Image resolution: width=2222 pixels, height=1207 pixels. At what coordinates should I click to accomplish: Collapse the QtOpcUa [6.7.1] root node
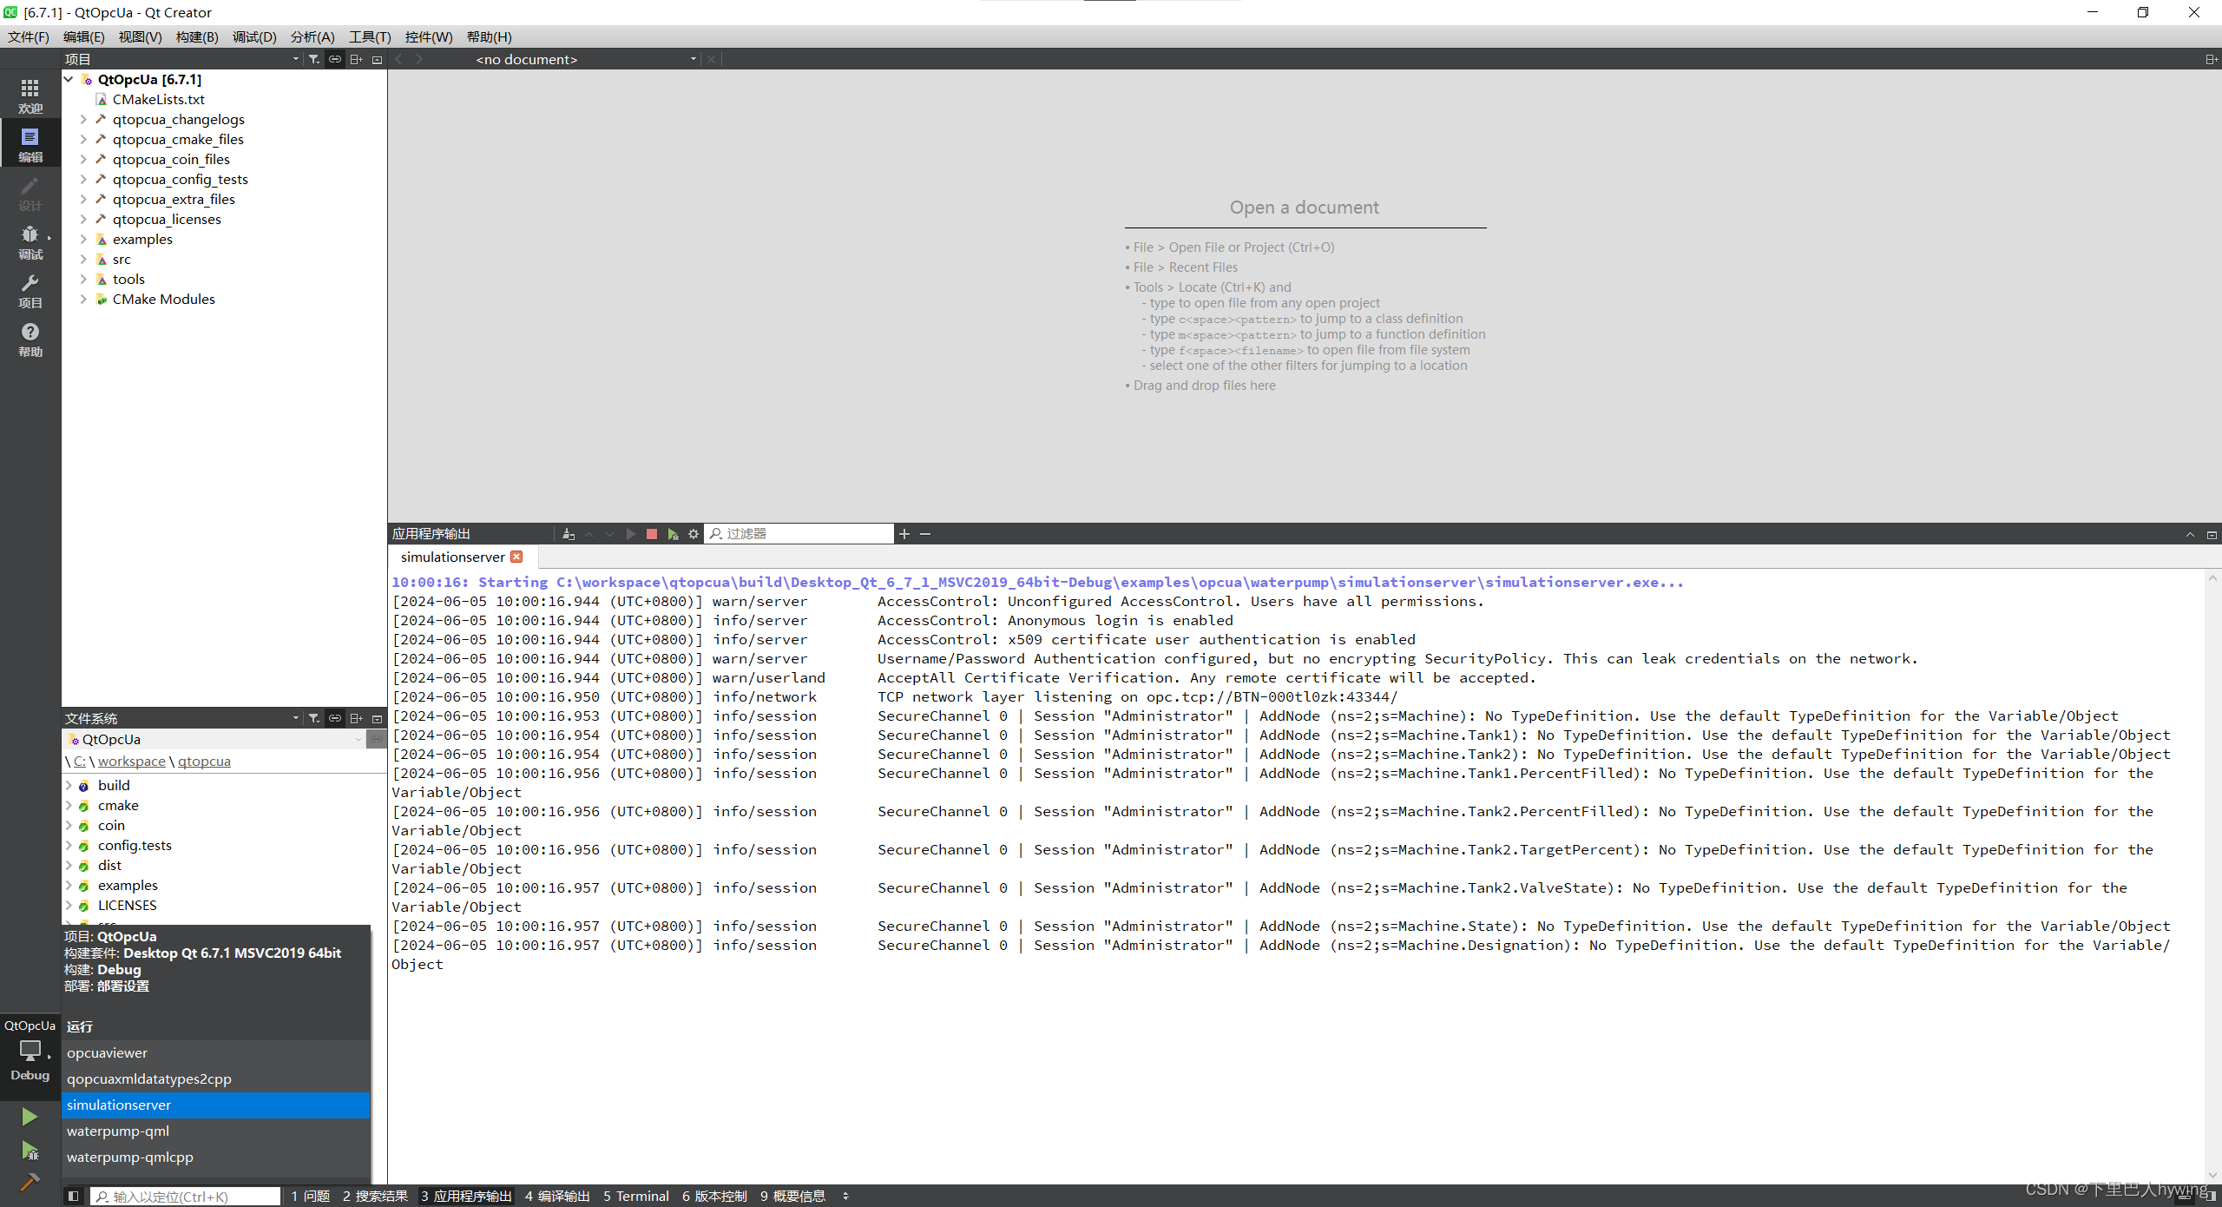[69, 79]
